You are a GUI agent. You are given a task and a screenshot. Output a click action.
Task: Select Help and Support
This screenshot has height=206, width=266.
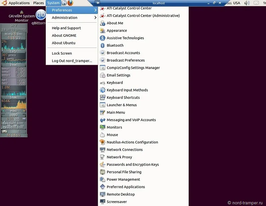point(66,28)
